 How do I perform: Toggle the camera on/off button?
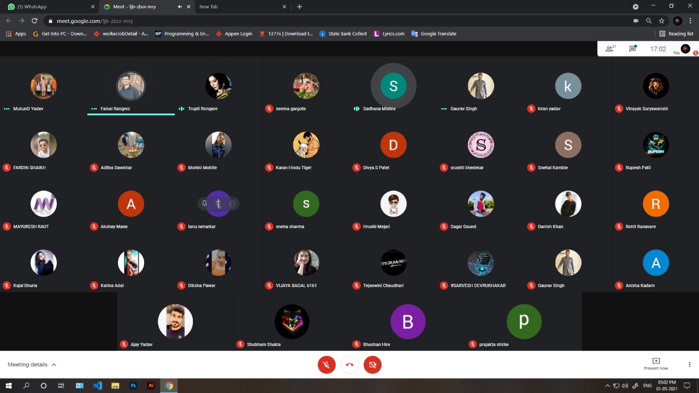pos(372,365)
